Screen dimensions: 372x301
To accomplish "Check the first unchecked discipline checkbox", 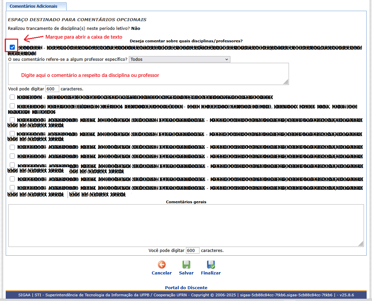I will (12, 97).
